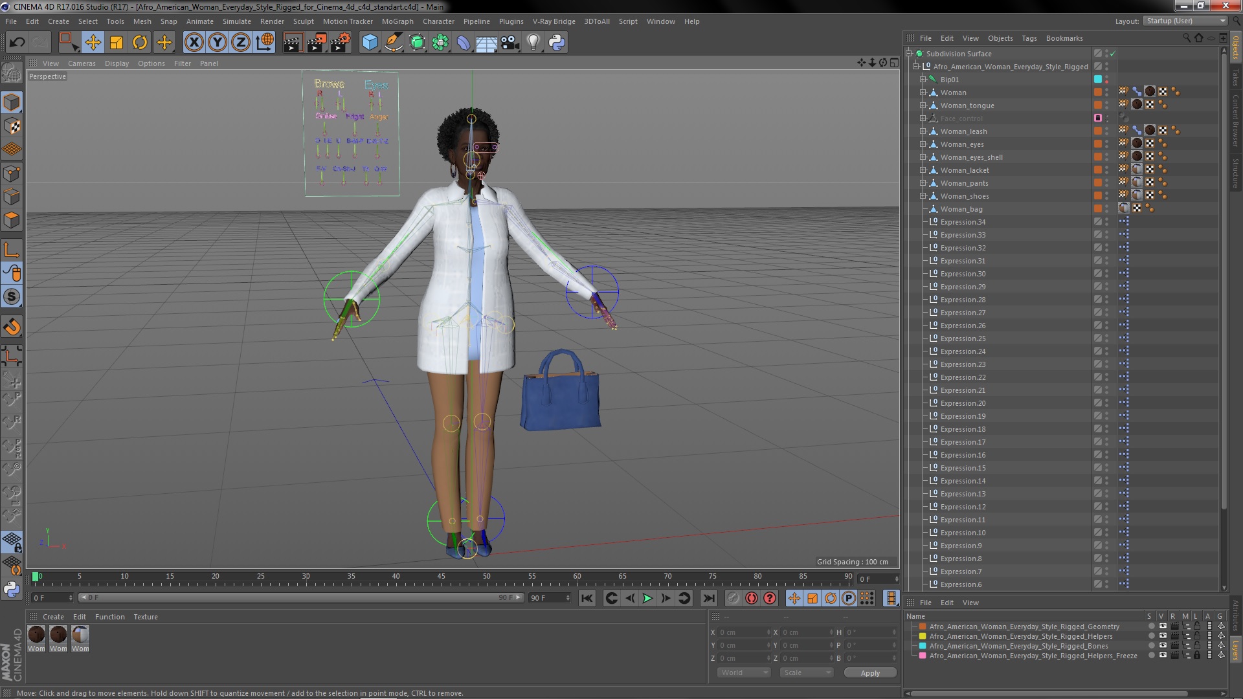1243x699 pixels.
Task: Toggle eye visibility for Rigged_Geometry layer
Action: pos(1163,627)
